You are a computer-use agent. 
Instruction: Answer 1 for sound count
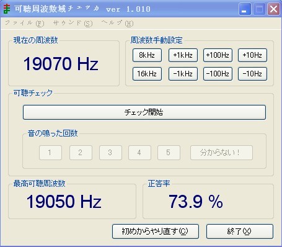click(x=50, y=153)
